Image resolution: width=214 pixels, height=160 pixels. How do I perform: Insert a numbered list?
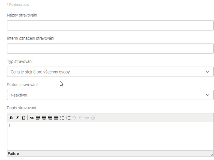(x=68, y=118)
